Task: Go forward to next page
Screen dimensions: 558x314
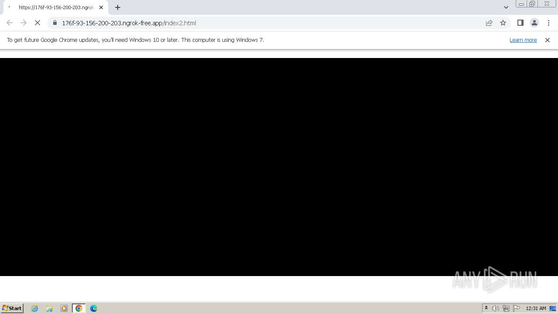Action: 24,23
